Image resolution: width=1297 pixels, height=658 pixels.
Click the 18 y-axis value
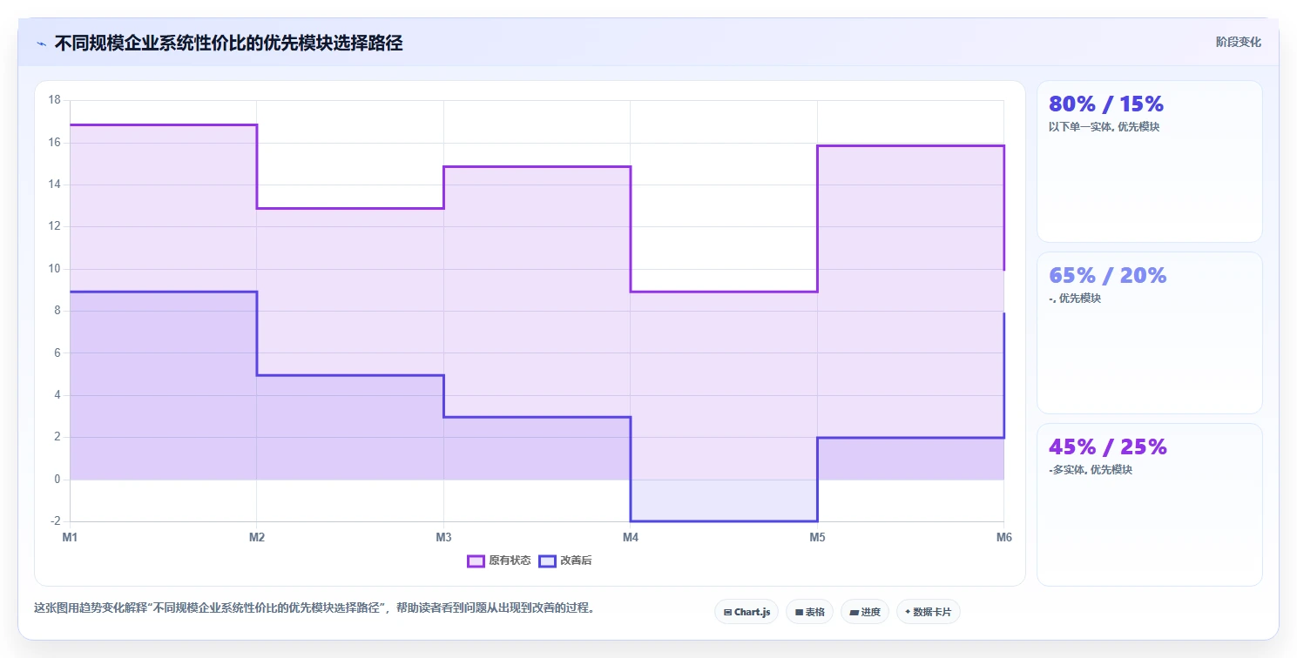(x=54, y=100)
